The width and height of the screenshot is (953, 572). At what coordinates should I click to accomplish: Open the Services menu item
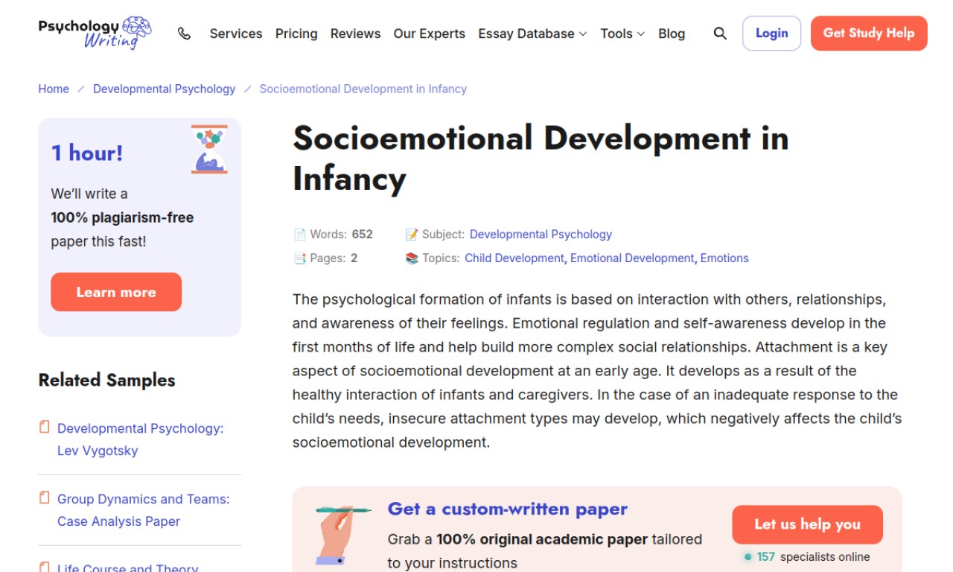(x=236, y=34)
